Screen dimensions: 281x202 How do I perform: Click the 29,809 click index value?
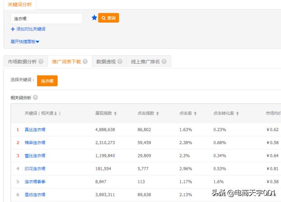(x=144, y=156)
